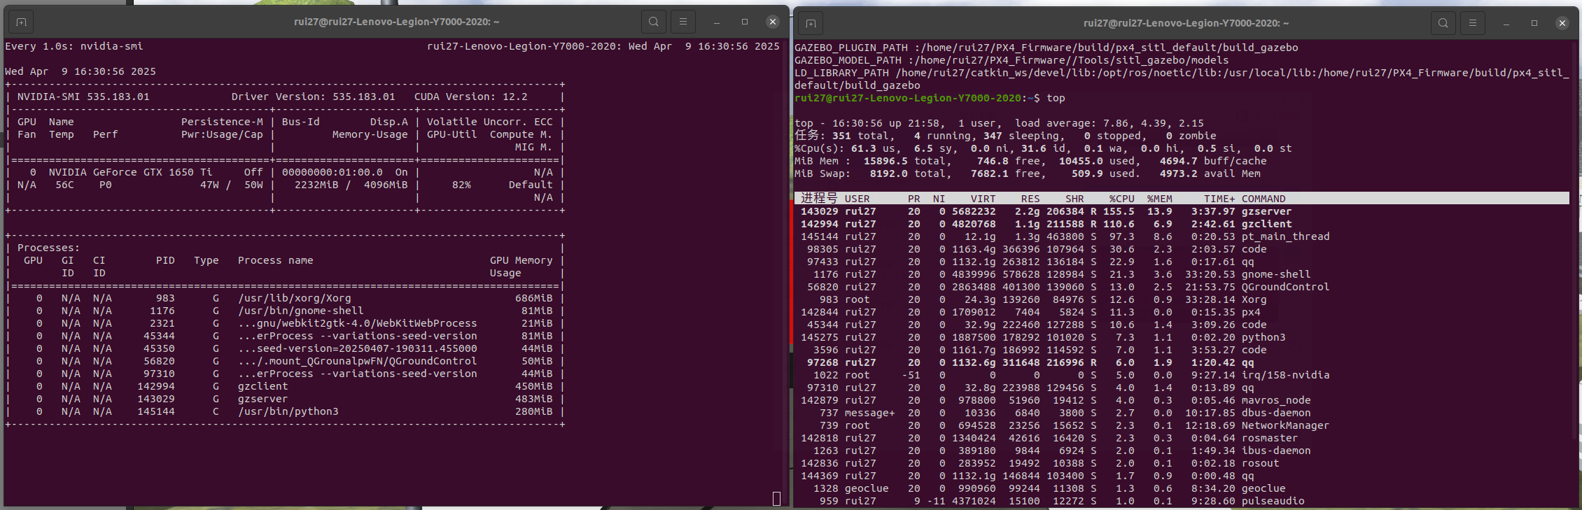Click the left terminal title bar text

[x=396, y=22]
